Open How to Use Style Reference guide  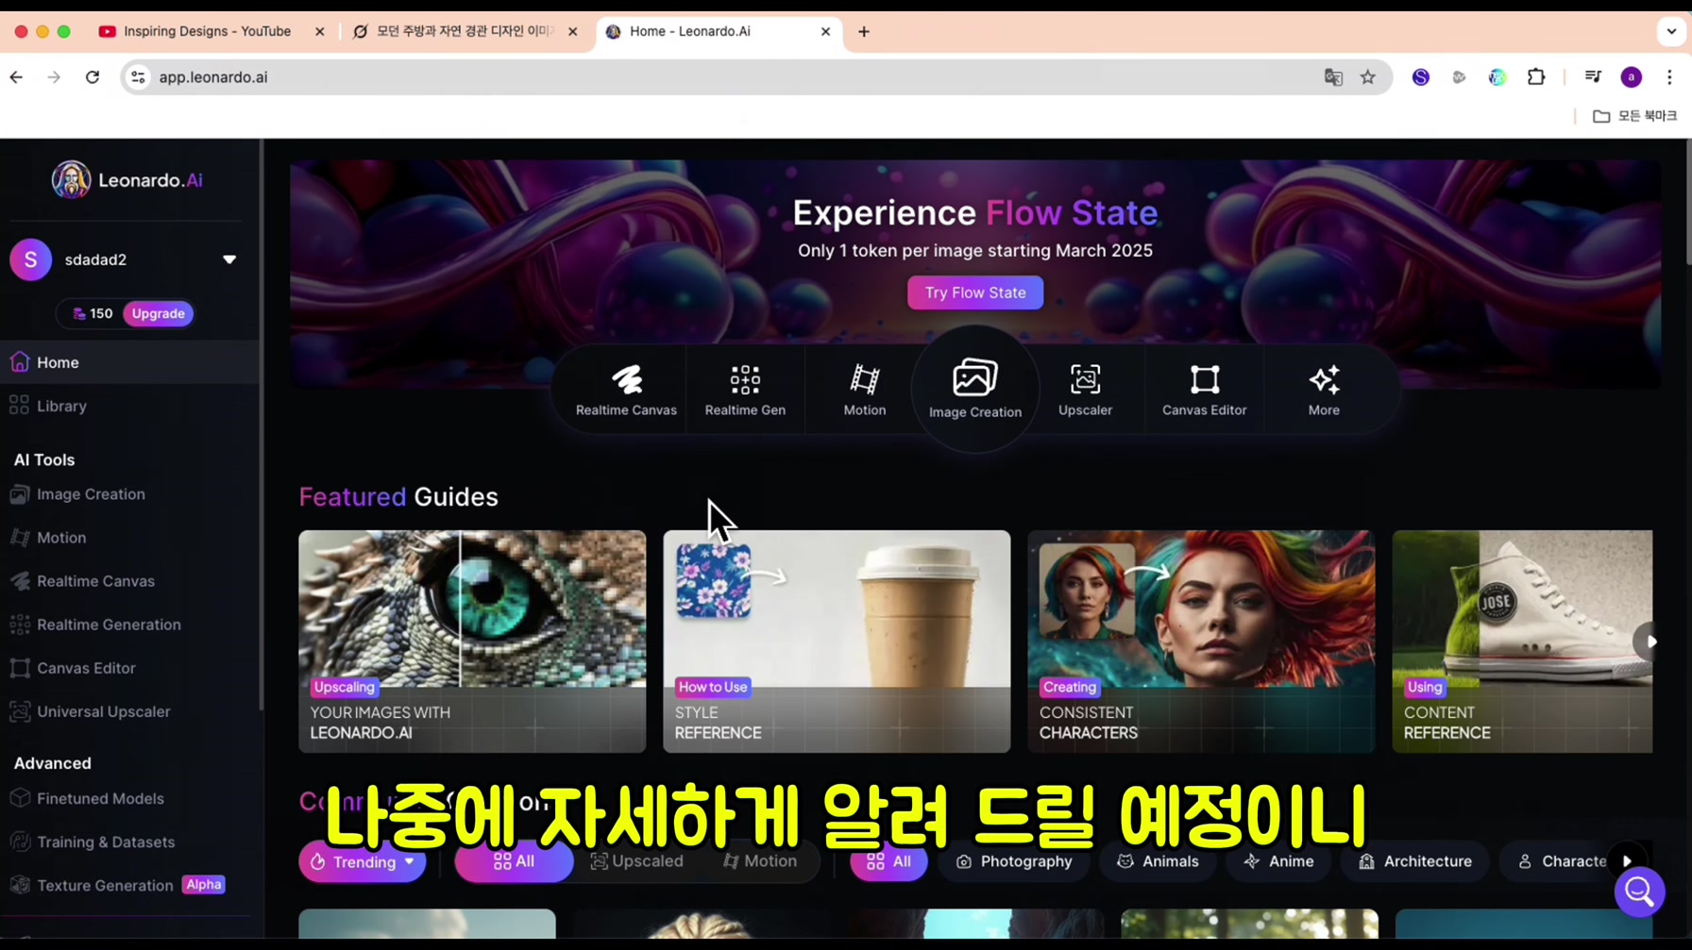837,642
